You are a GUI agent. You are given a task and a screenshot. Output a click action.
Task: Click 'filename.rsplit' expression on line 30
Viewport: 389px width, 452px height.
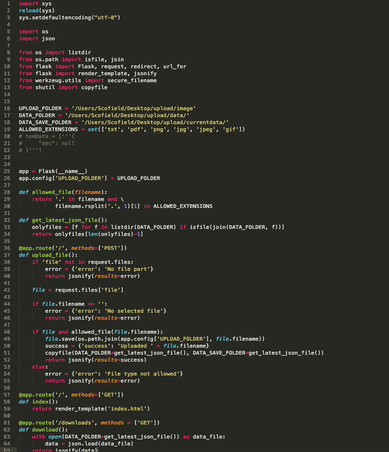[80, 206]
